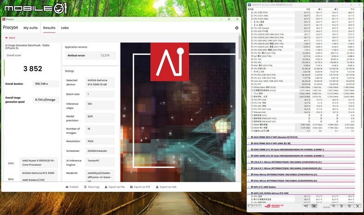The height and width of the screenshot is (215, 364).
Task: Click workload version 1.2.279 field
Action: tap(91, 55)
